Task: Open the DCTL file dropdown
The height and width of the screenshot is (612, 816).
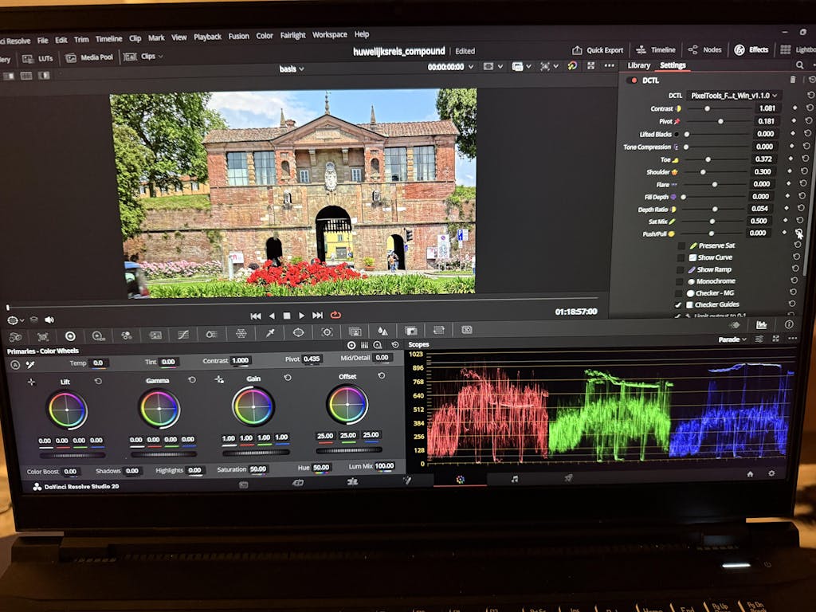Action: 733,96
